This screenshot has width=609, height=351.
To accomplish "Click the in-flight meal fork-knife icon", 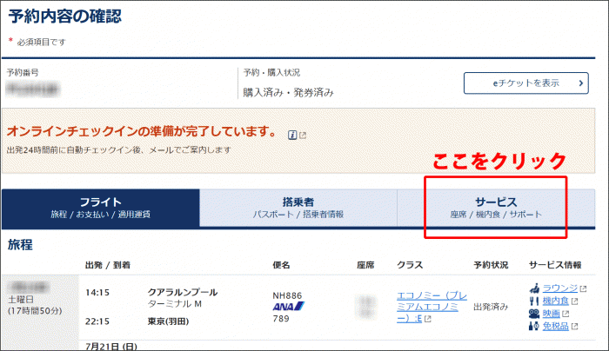I will (x=535, y=301).
